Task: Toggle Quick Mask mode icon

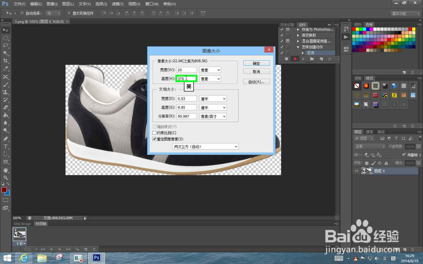Action: 5,200
